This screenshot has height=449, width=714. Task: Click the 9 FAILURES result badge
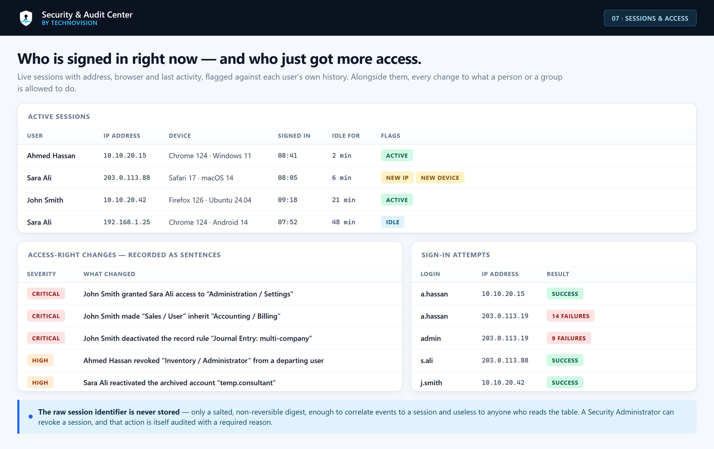[569, 338]
